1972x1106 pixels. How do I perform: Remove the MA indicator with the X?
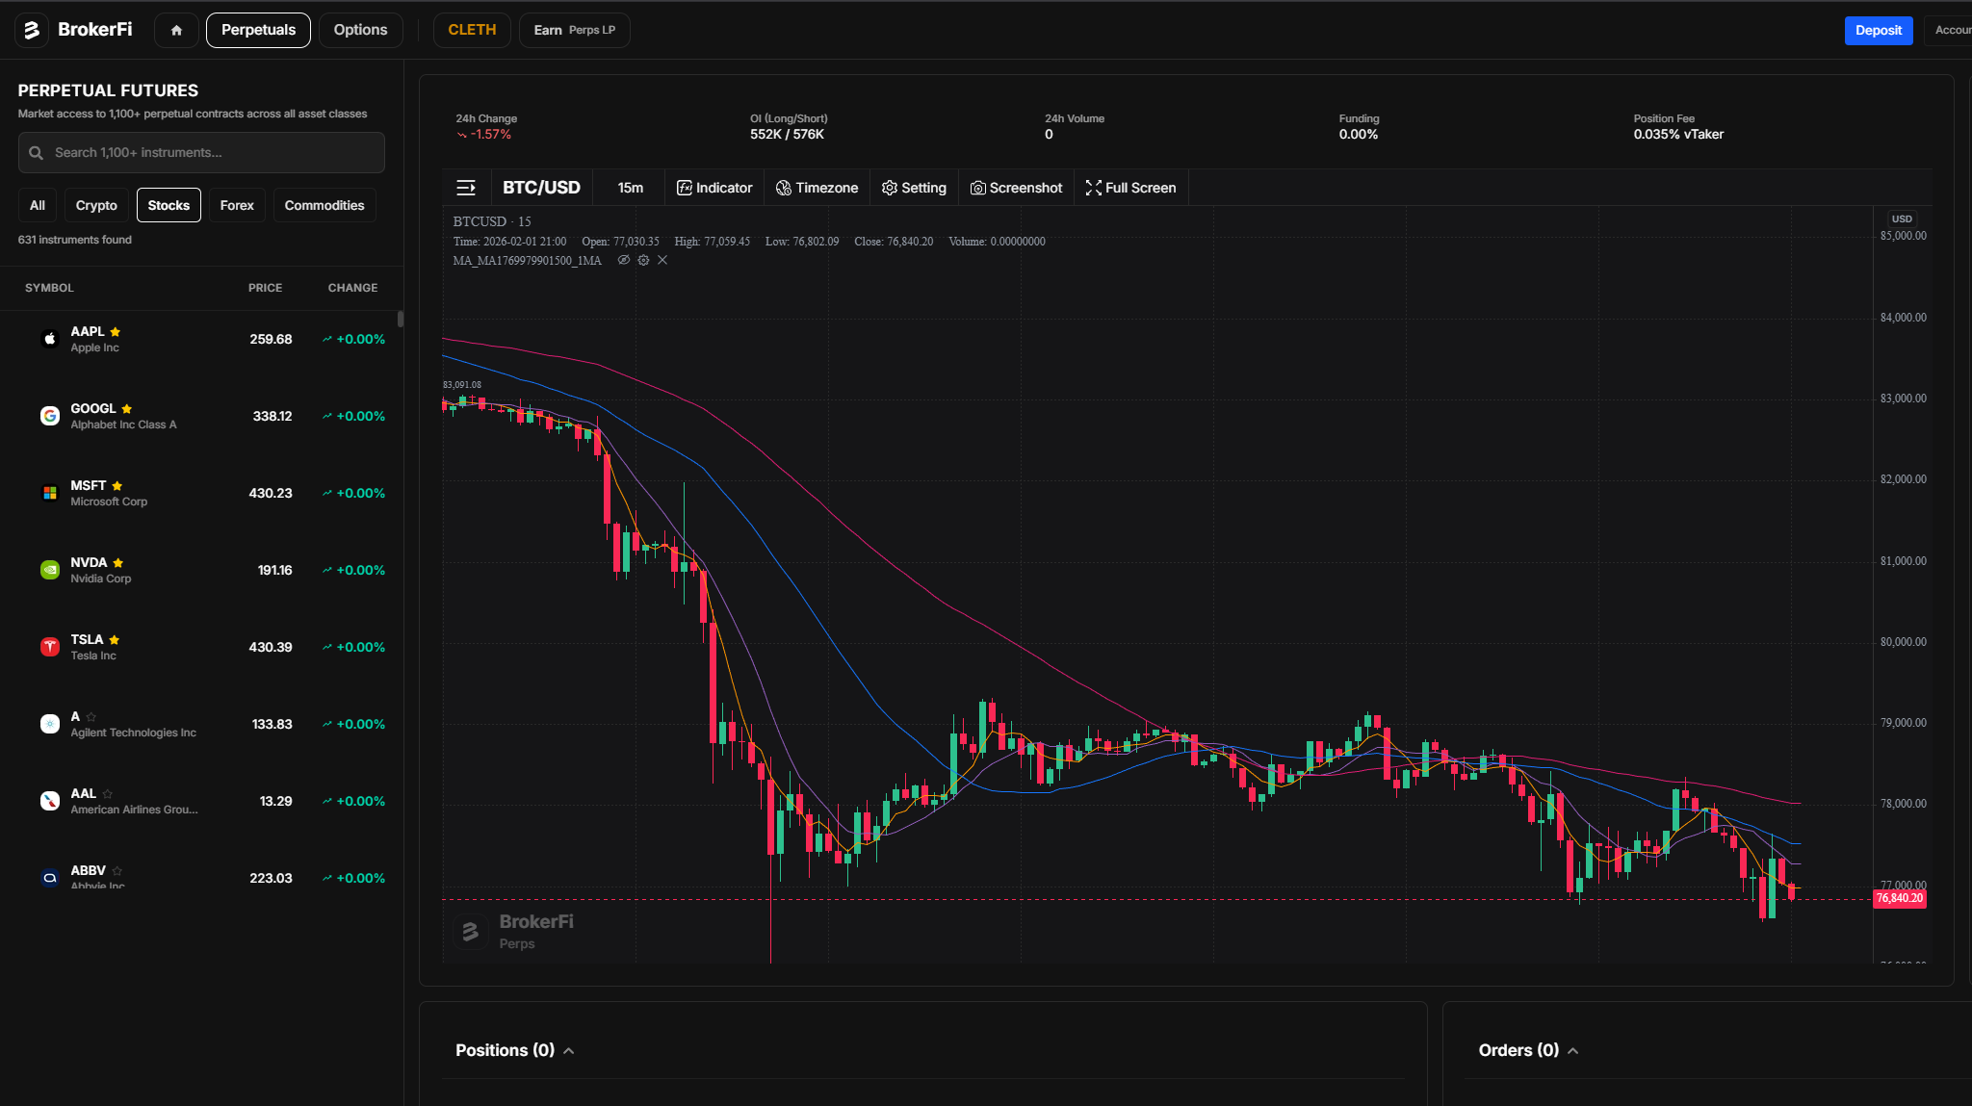[x=662, y=260]
